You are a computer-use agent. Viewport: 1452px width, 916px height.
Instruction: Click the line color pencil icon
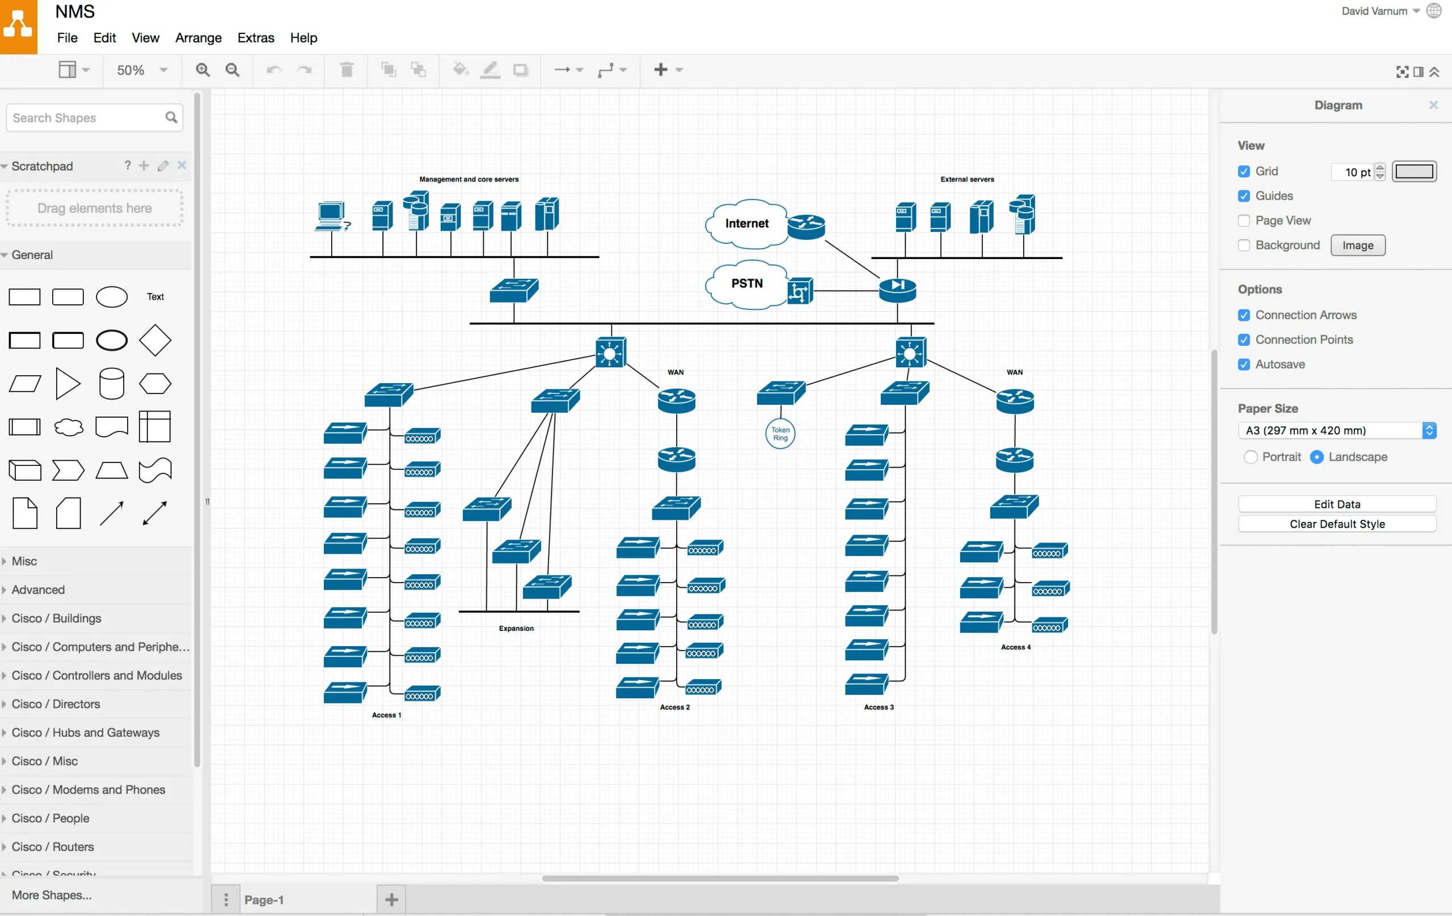(x=490, y=70)
